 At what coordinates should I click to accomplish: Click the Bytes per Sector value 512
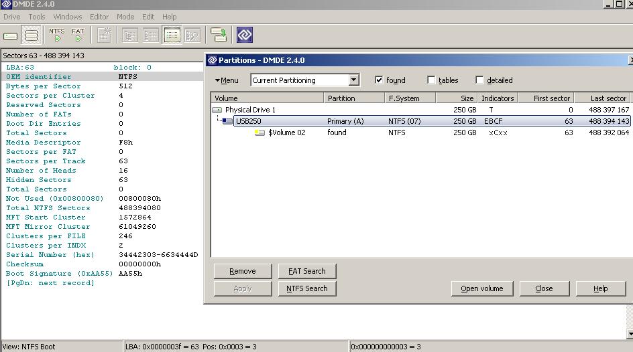point(125,86)
